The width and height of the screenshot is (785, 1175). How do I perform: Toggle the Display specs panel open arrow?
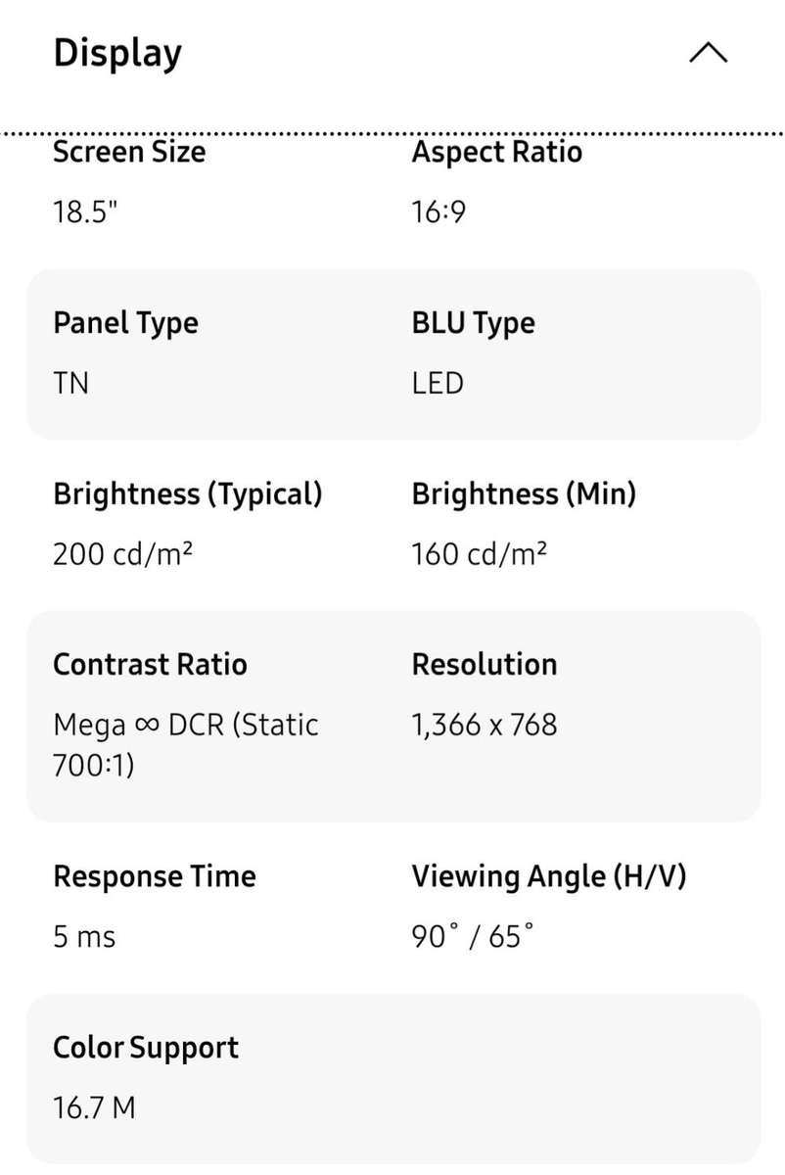click(x=708, y=53)
